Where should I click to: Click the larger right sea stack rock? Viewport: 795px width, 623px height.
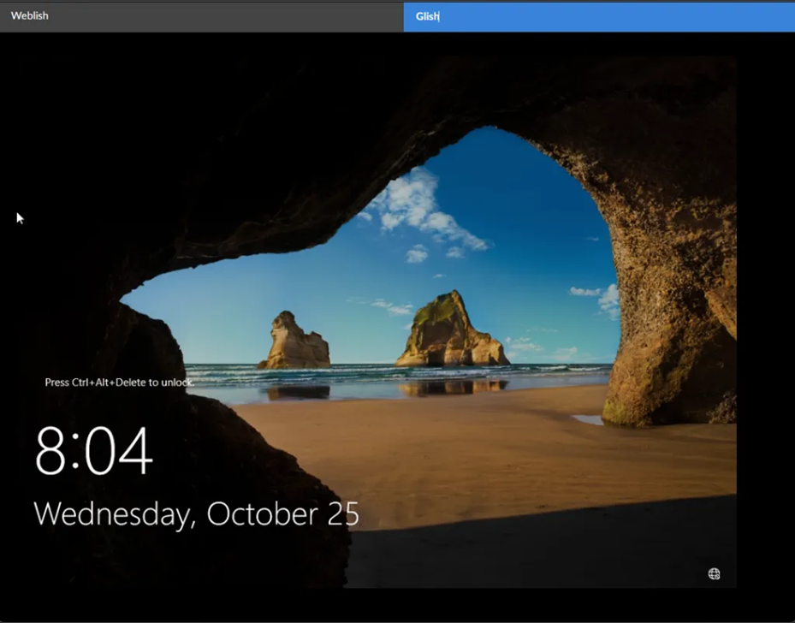(451, 329)
